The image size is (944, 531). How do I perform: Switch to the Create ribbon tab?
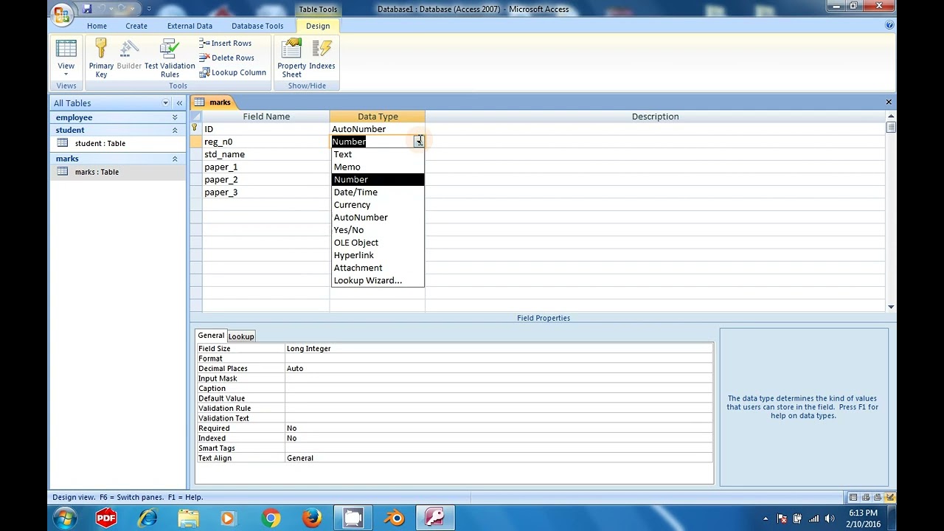click(x=136, y=26)
